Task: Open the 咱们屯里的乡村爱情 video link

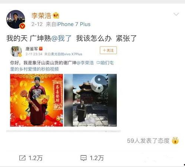Action: [62, 66]
